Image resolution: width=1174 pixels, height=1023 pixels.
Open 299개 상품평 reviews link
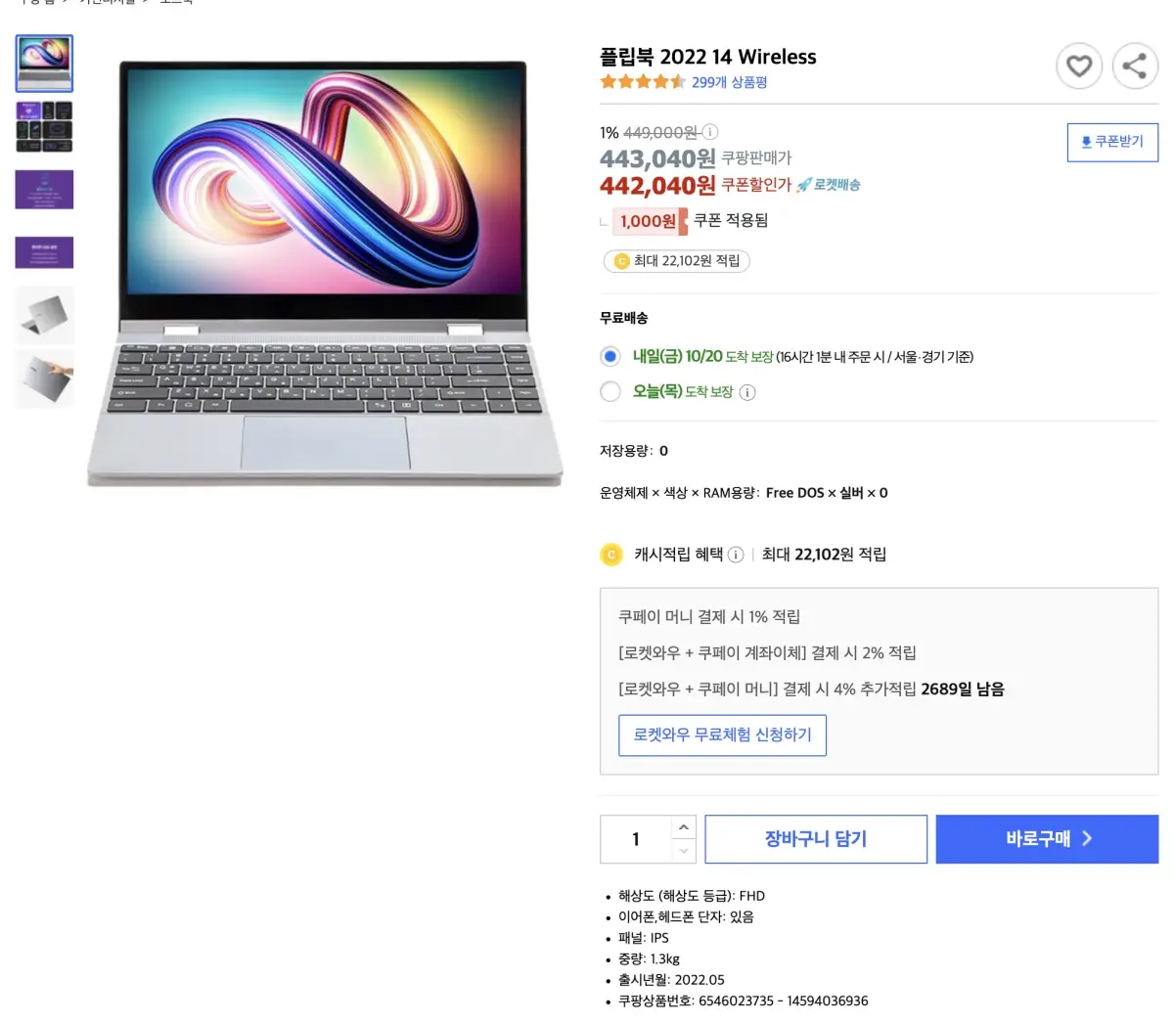730,82
